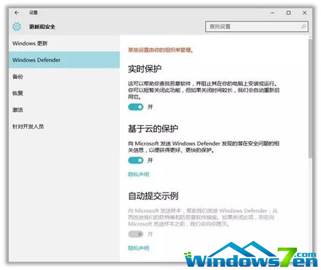Click the 自动提交示例 heading
The height and width of the screenshot is (270, 321).
coord(153,196)
